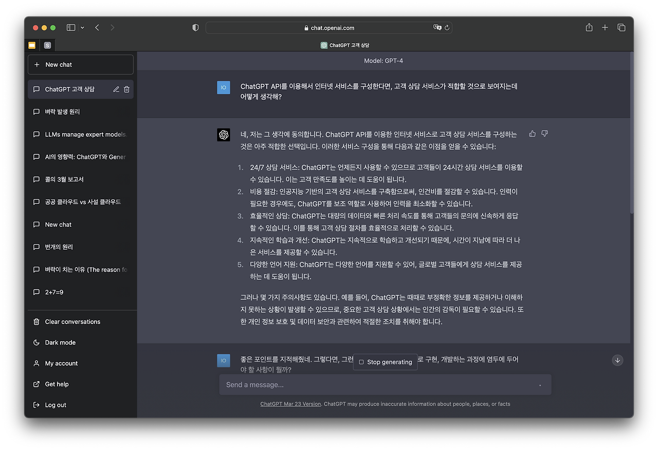Open the sidebar chevron dropdown next to the sidebar icon
This screenshot has width=658, height=450.
[x=81, y=27]
